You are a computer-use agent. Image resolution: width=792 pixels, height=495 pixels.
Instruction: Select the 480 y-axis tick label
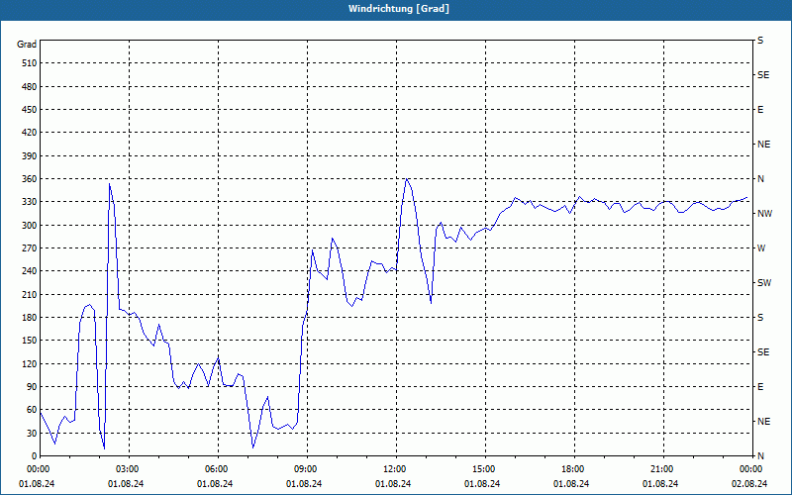point(30,87)
